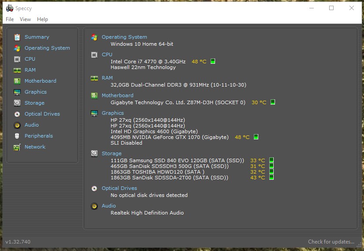Click the Motherboard heading link in the summary
Viewport: 364px width, 251px height.
coord(118,95)
